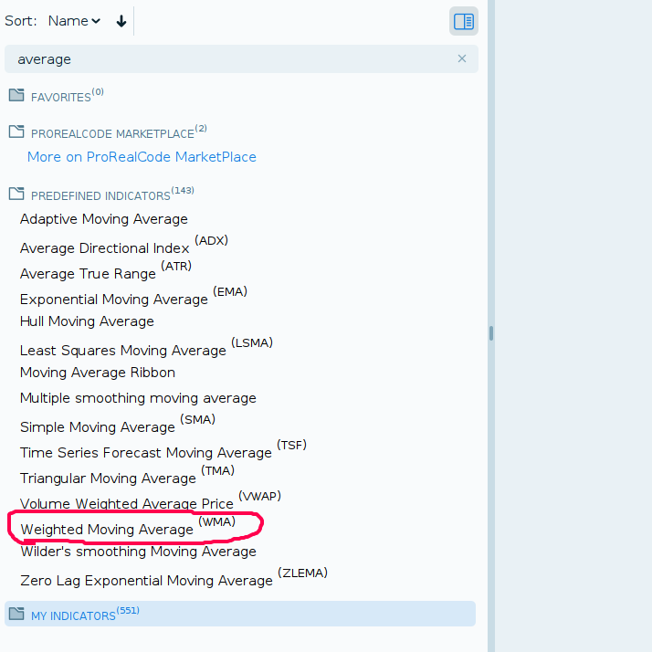This screenshot has width=652, height=652.
Task: Select Triangular Moving Average (TMA)
Action: tap(127, 476)
